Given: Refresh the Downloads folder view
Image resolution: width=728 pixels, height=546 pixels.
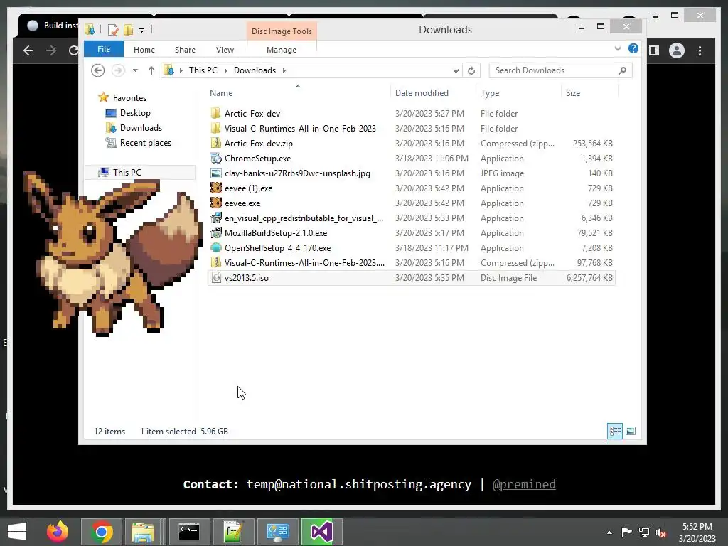Looking at the screenshot, I should [x=471, y=70].
